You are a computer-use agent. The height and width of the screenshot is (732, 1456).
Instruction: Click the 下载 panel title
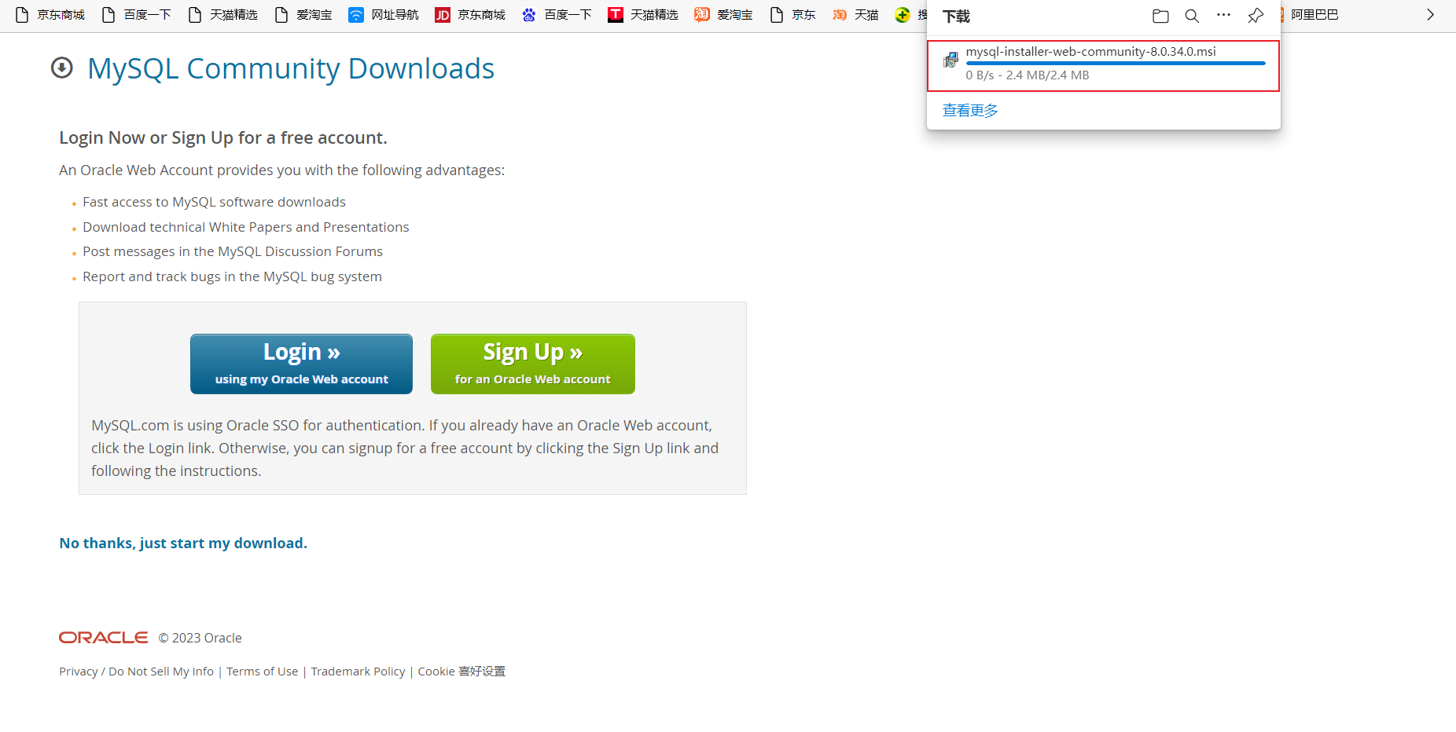[956, 16]
